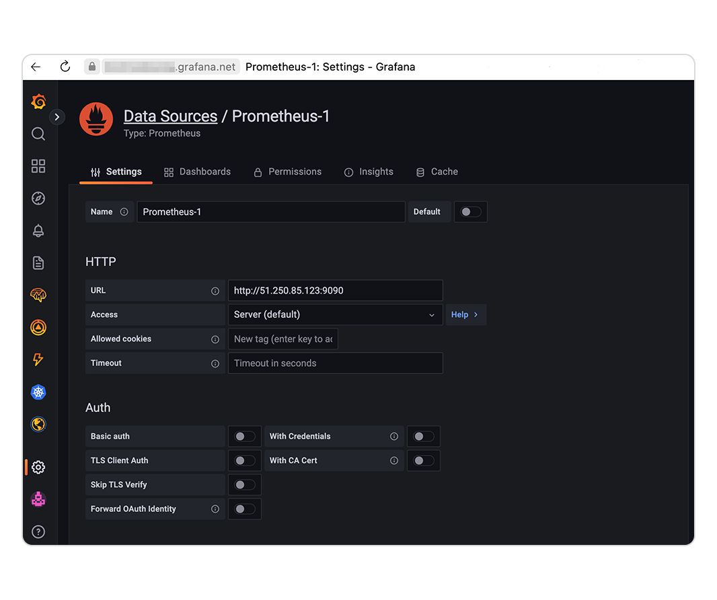The image size is (717, 600).
Task: Click info icon for Forward OAuth Identity
Action: click(215, 509)
